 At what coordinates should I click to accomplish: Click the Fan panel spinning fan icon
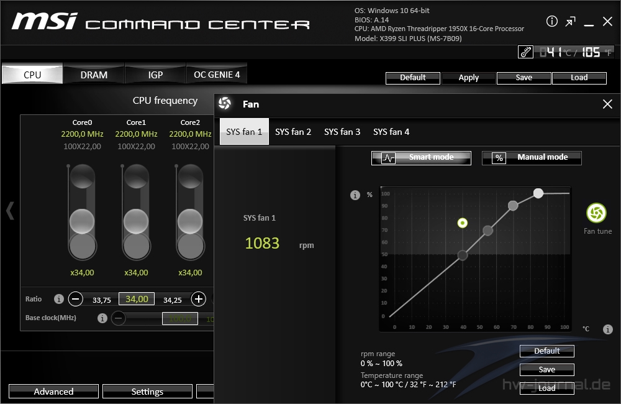(x=225, y=104)
